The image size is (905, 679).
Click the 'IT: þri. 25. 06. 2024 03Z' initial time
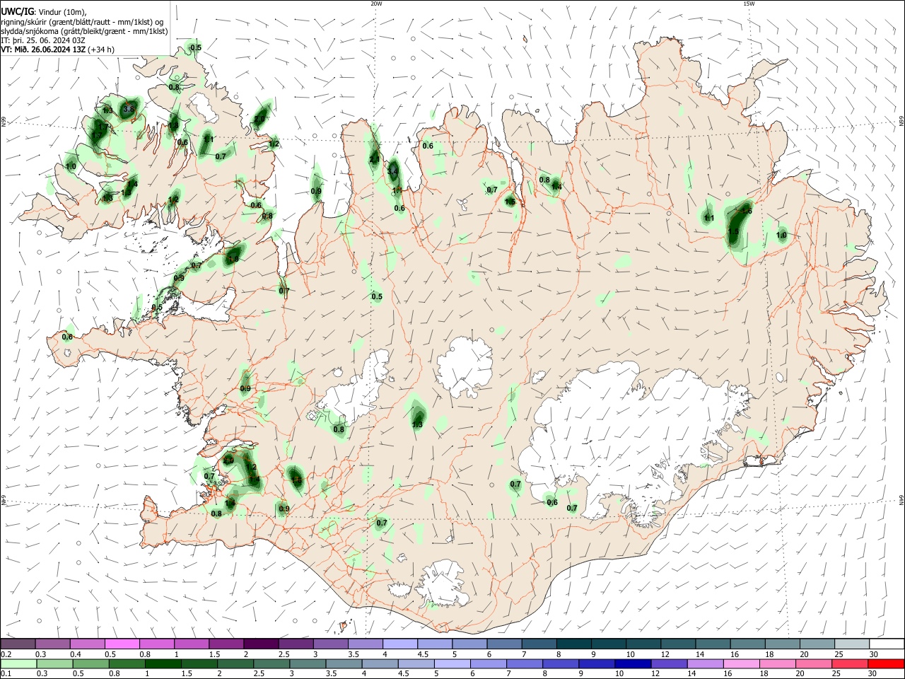pyautogui.click(x=43, y=40)
